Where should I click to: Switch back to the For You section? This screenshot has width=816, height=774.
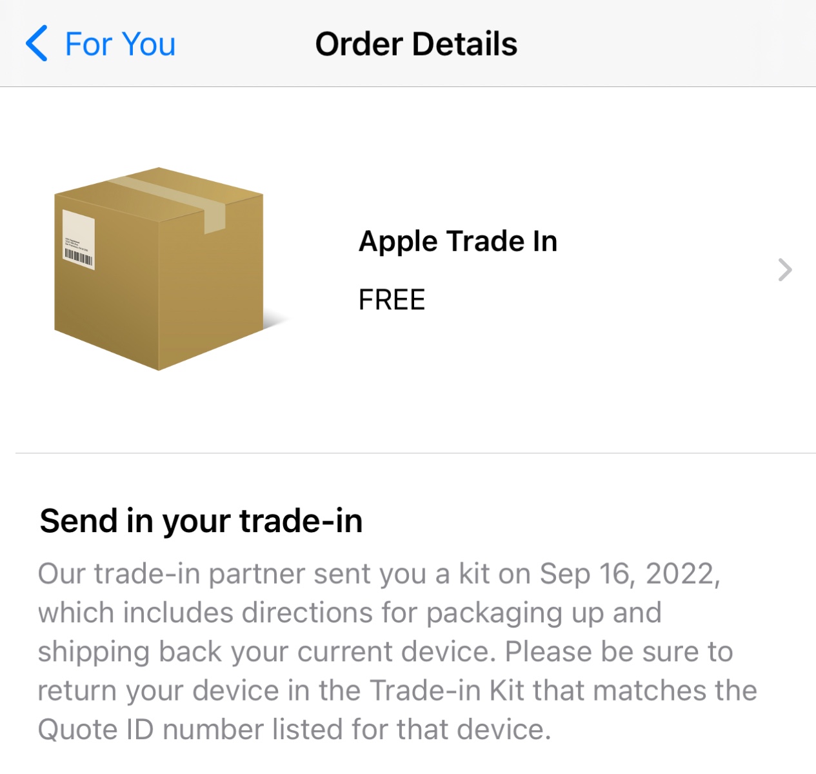pyautogui.click(x=119, y=44)
